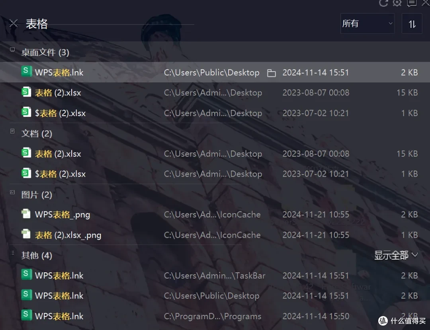
Task: Click 表格 (2).xlsx icon under 文档
Action: pyautogui.click(x=26, y=153)
